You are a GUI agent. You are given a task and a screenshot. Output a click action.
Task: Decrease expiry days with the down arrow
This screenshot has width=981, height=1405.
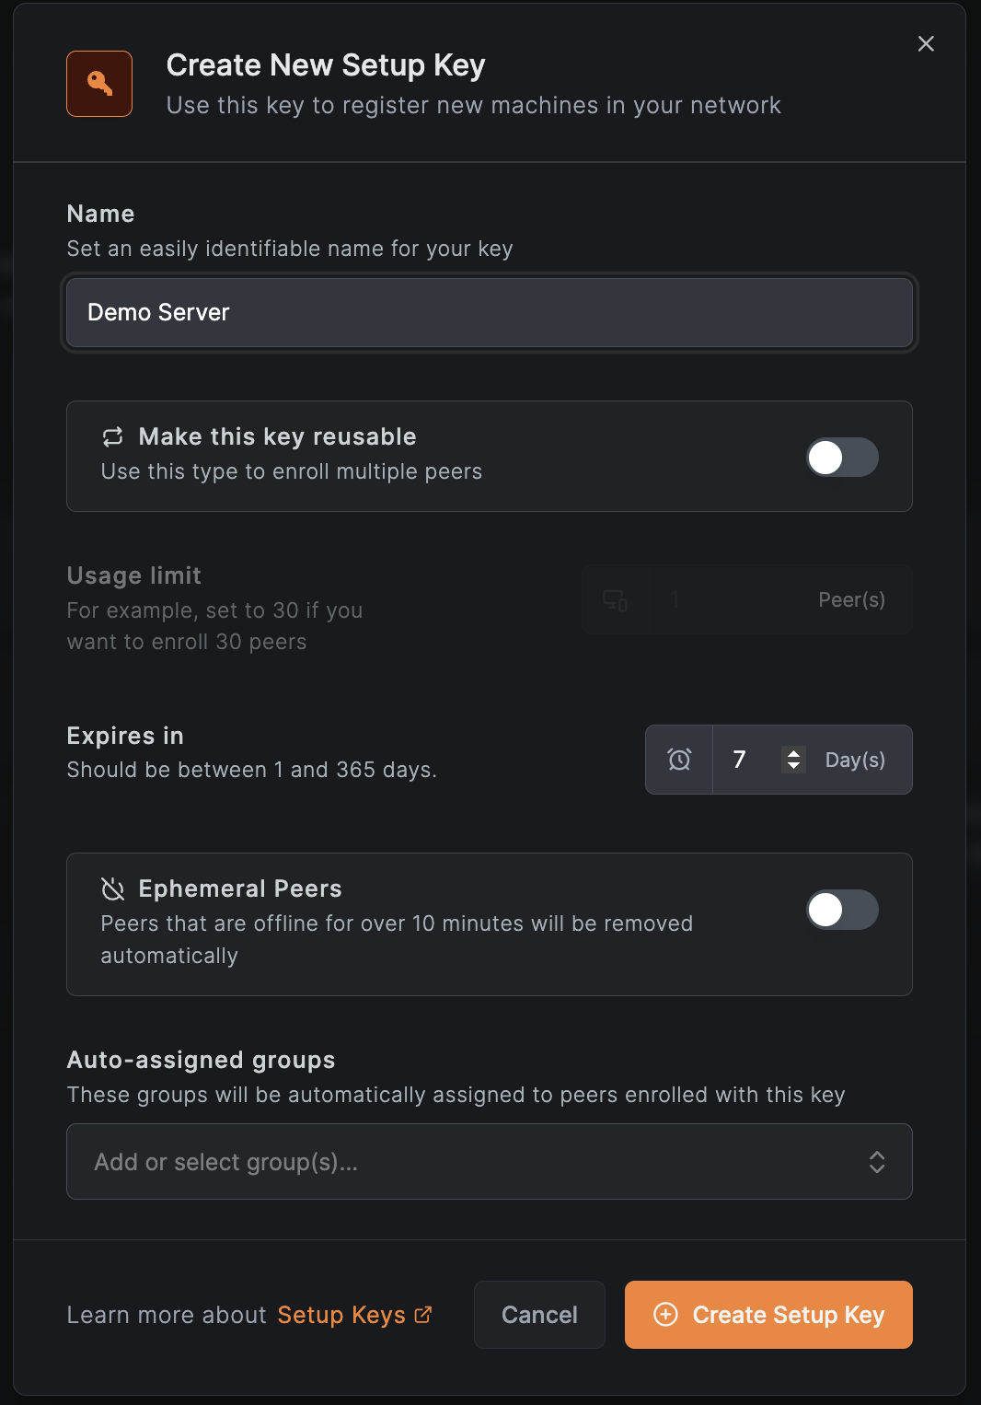click(x=793, y=766)
